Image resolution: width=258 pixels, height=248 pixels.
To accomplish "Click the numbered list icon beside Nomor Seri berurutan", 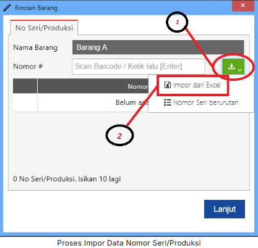I will click(168, 102).
